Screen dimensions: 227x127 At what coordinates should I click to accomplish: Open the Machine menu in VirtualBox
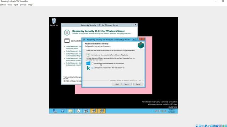(3, 5)
